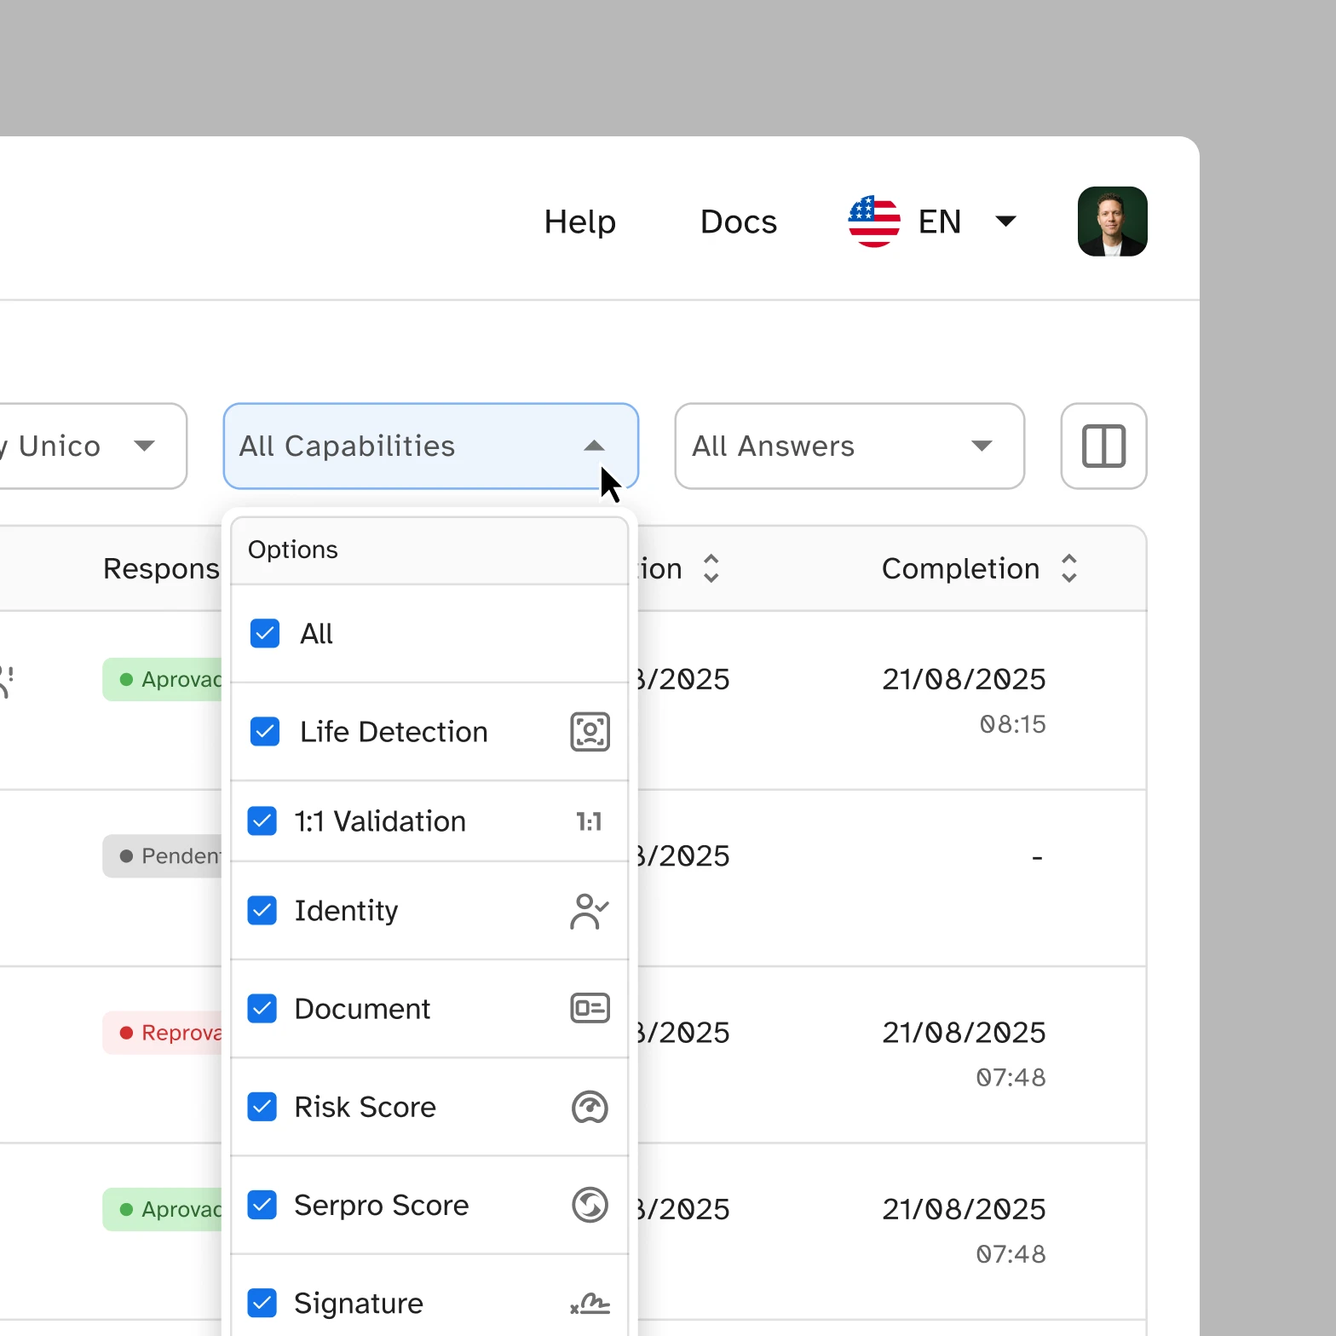The height and width of the screenshot is (1336, 1336).
Task: Toggle the 1:1 Validation checkbox
Action: coord(262,821)
